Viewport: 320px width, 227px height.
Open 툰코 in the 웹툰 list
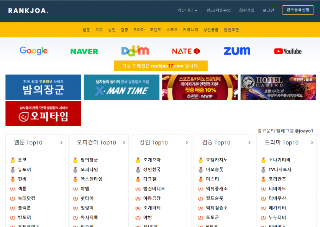pos(22,160)
